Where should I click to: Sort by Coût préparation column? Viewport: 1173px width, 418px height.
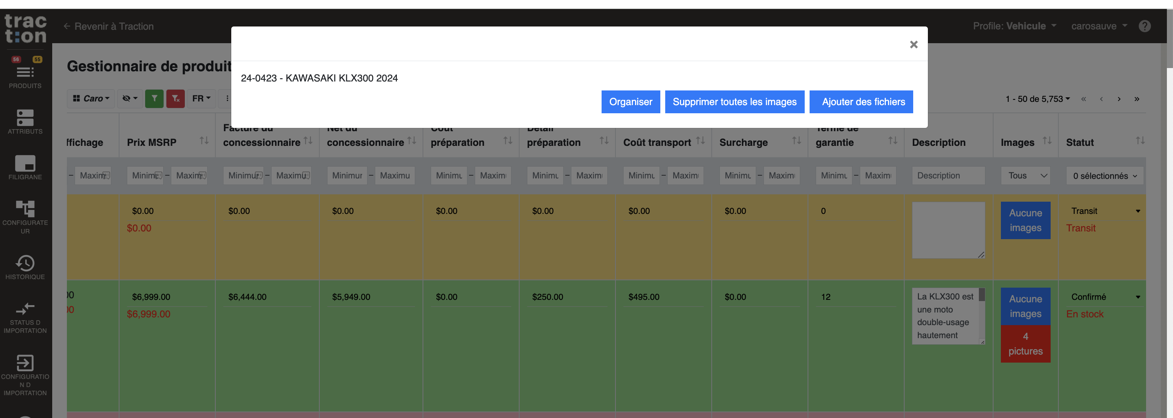508,141
